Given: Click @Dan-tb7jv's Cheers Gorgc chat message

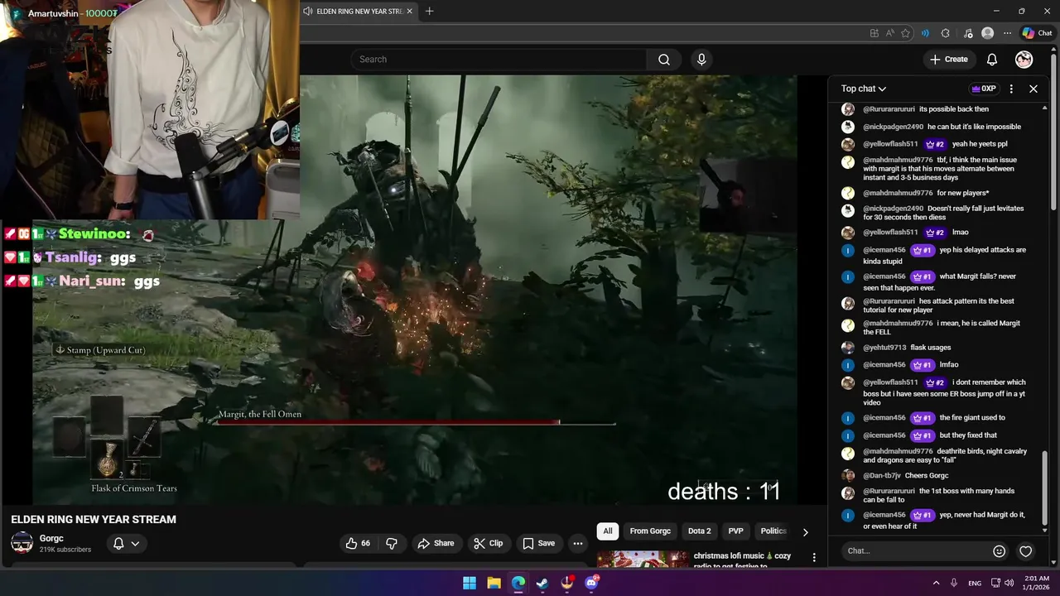Looking at the screenshot, I should point(927,476).
